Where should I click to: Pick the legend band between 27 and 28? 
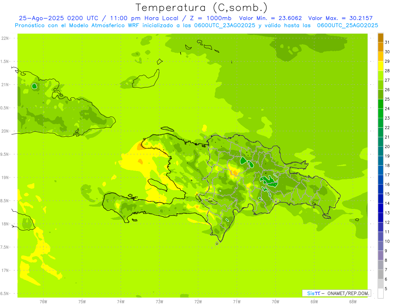tap(380, 76)
